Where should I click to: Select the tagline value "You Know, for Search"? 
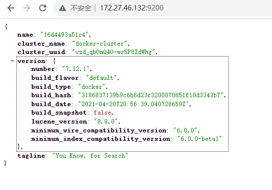(x=90, y=156)
